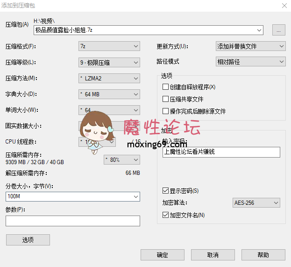291x267 pixels.
Task: Open the archive format 7z dropdown
Action: pyautogui.click(x=109, y=46)
